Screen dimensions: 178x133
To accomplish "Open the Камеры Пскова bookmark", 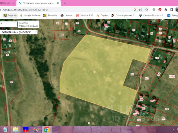I will coord(152,16).
